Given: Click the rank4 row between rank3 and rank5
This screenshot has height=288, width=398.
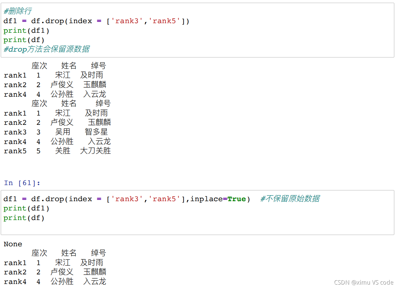Looking at the screenshot, I should click(x=57, y=142).
